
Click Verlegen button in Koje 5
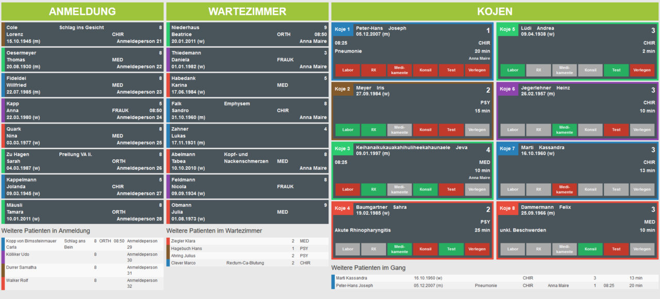click(642, 71)
